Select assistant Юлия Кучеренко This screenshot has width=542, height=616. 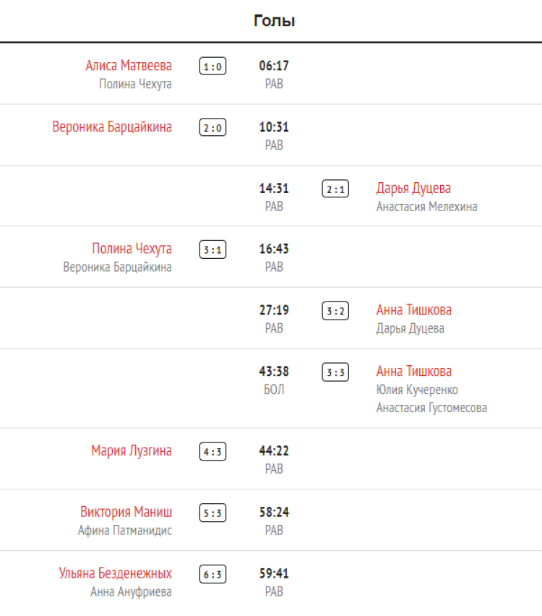tap(417, 390)
